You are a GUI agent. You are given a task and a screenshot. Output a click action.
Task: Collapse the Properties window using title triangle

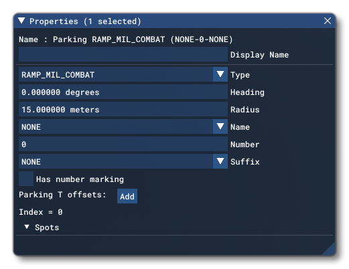(21, 21)
